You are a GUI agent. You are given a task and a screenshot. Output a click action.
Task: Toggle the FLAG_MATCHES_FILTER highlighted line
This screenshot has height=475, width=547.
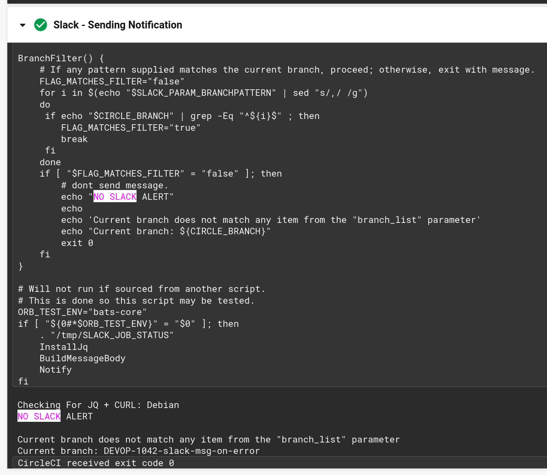tap(111, 81)
